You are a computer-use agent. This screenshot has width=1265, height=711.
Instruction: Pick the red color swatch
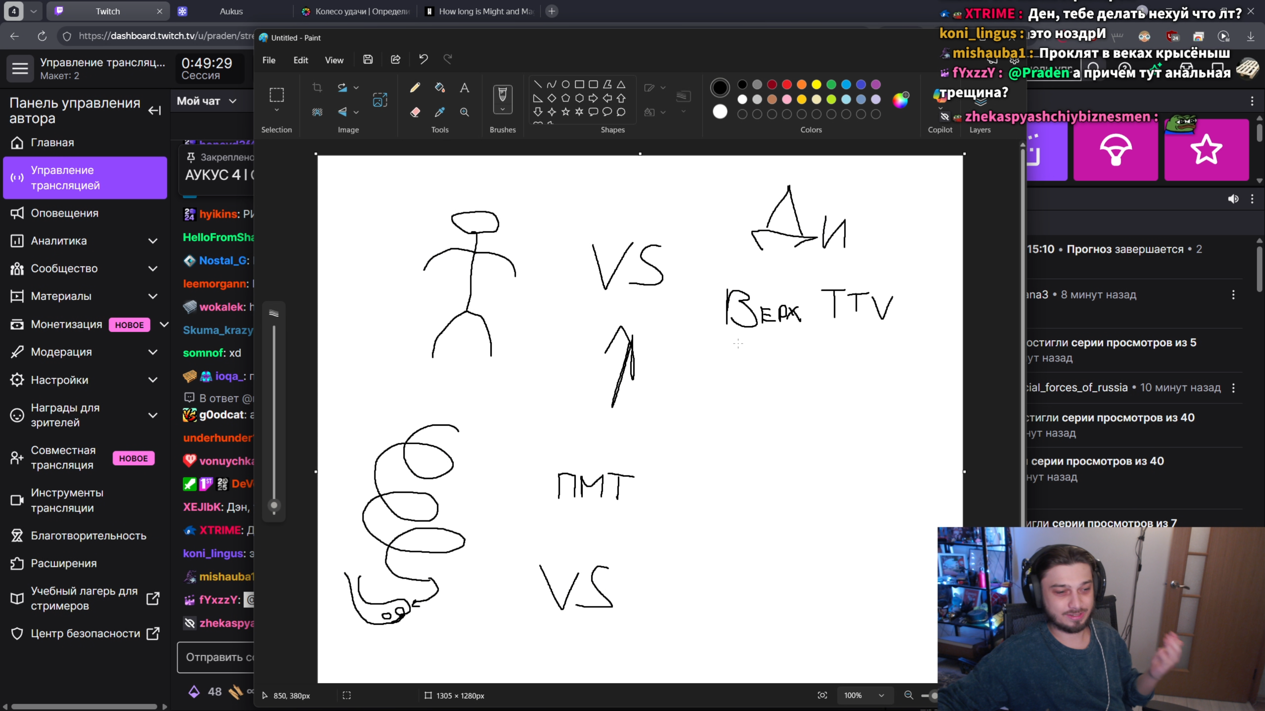787,84
